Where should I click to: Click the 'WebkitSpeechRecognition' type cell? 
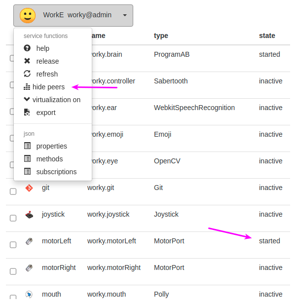coord(194,108)
